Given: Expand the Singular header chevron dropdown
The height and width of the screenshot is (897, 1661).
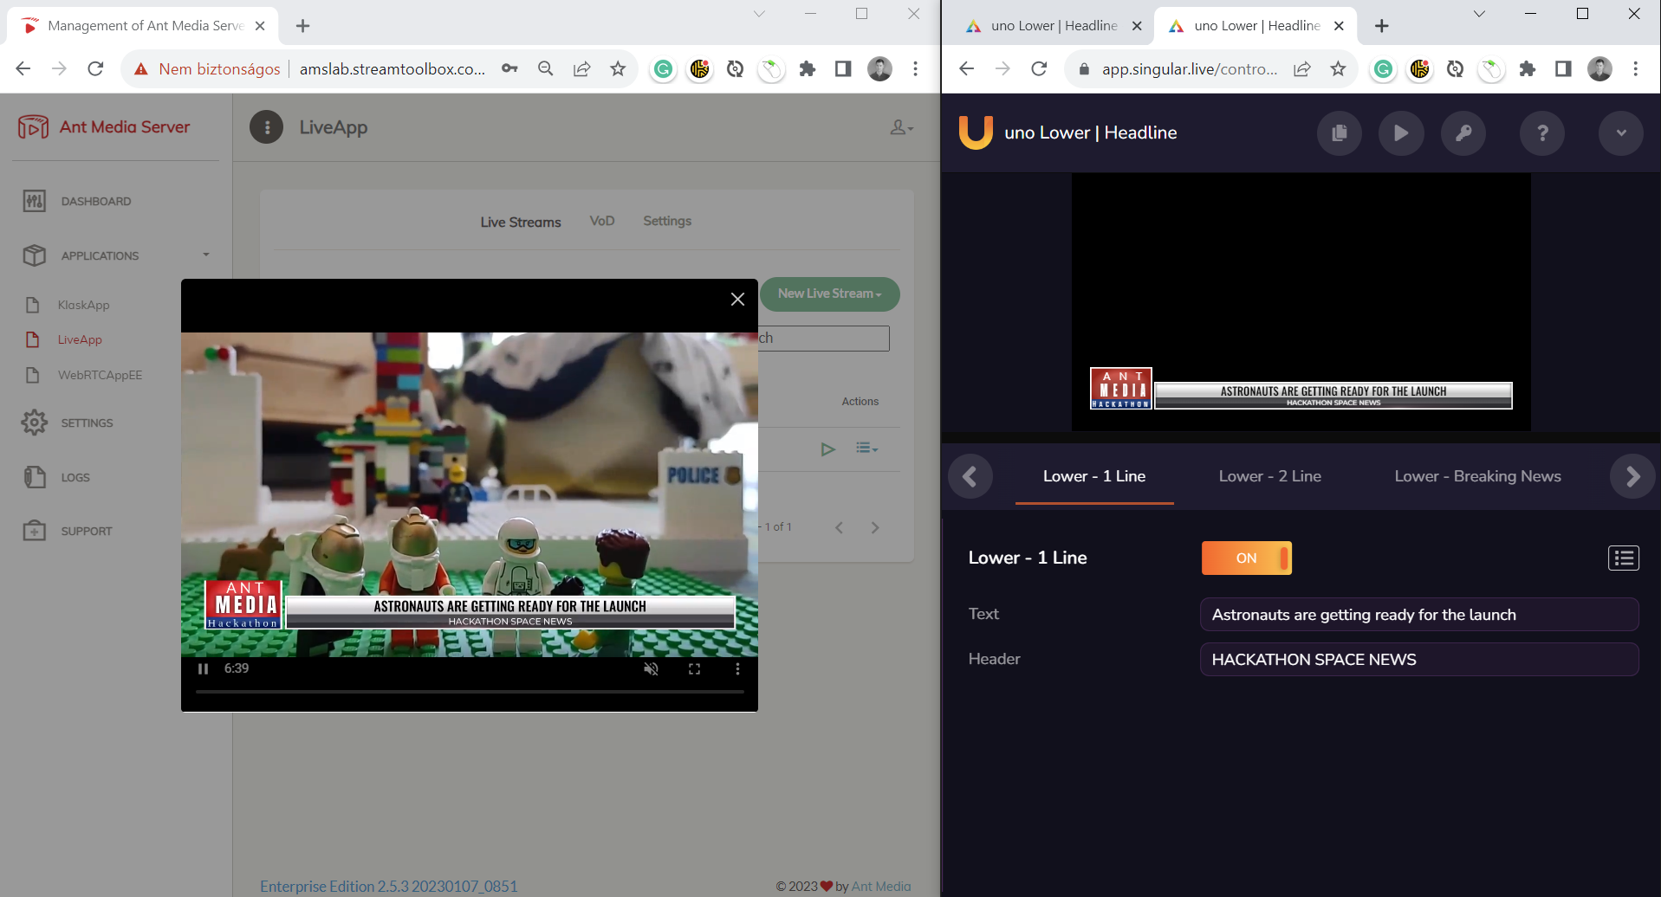Looking at the screenshot, I should tap(1620, 133).
